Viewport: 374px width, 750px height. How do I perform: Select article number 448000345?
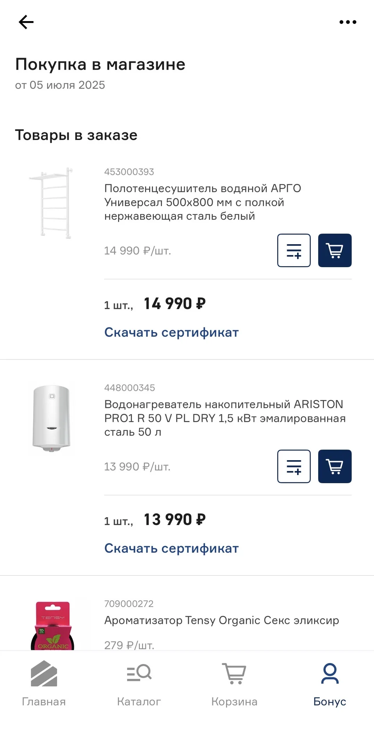[130, 388]
